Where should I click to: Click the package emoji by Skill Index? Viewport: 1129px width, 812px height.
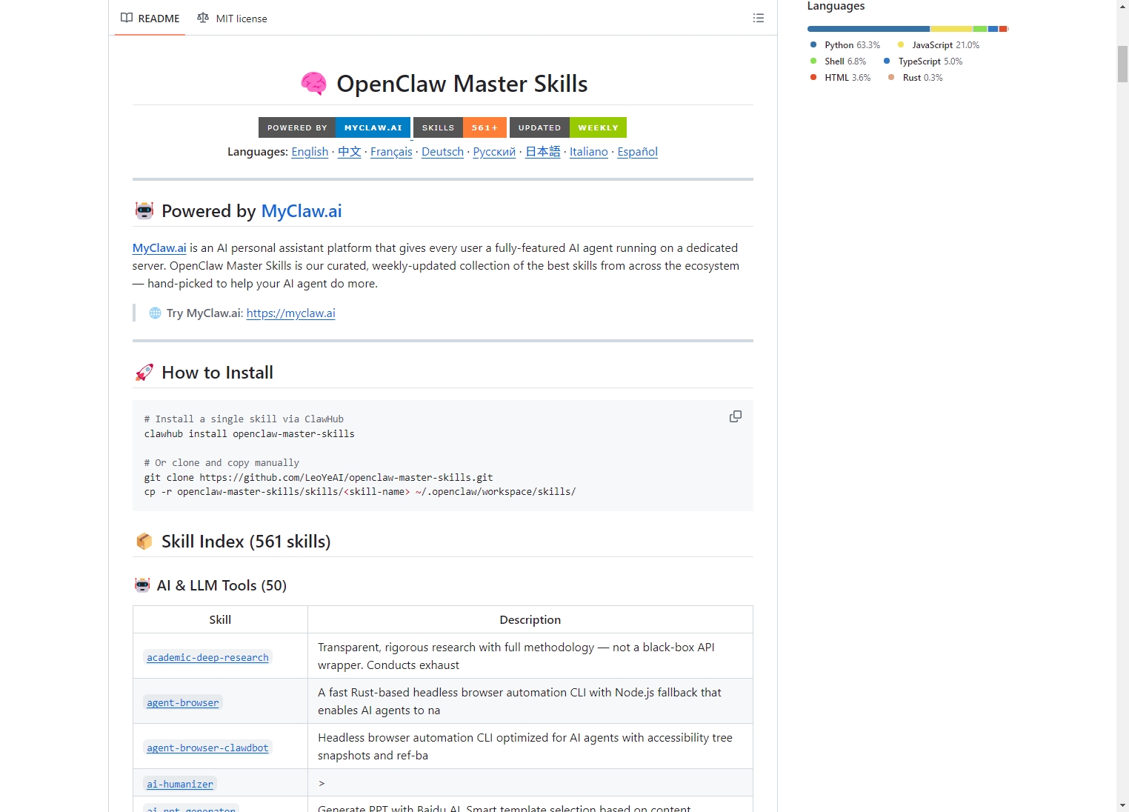point(144,542)
